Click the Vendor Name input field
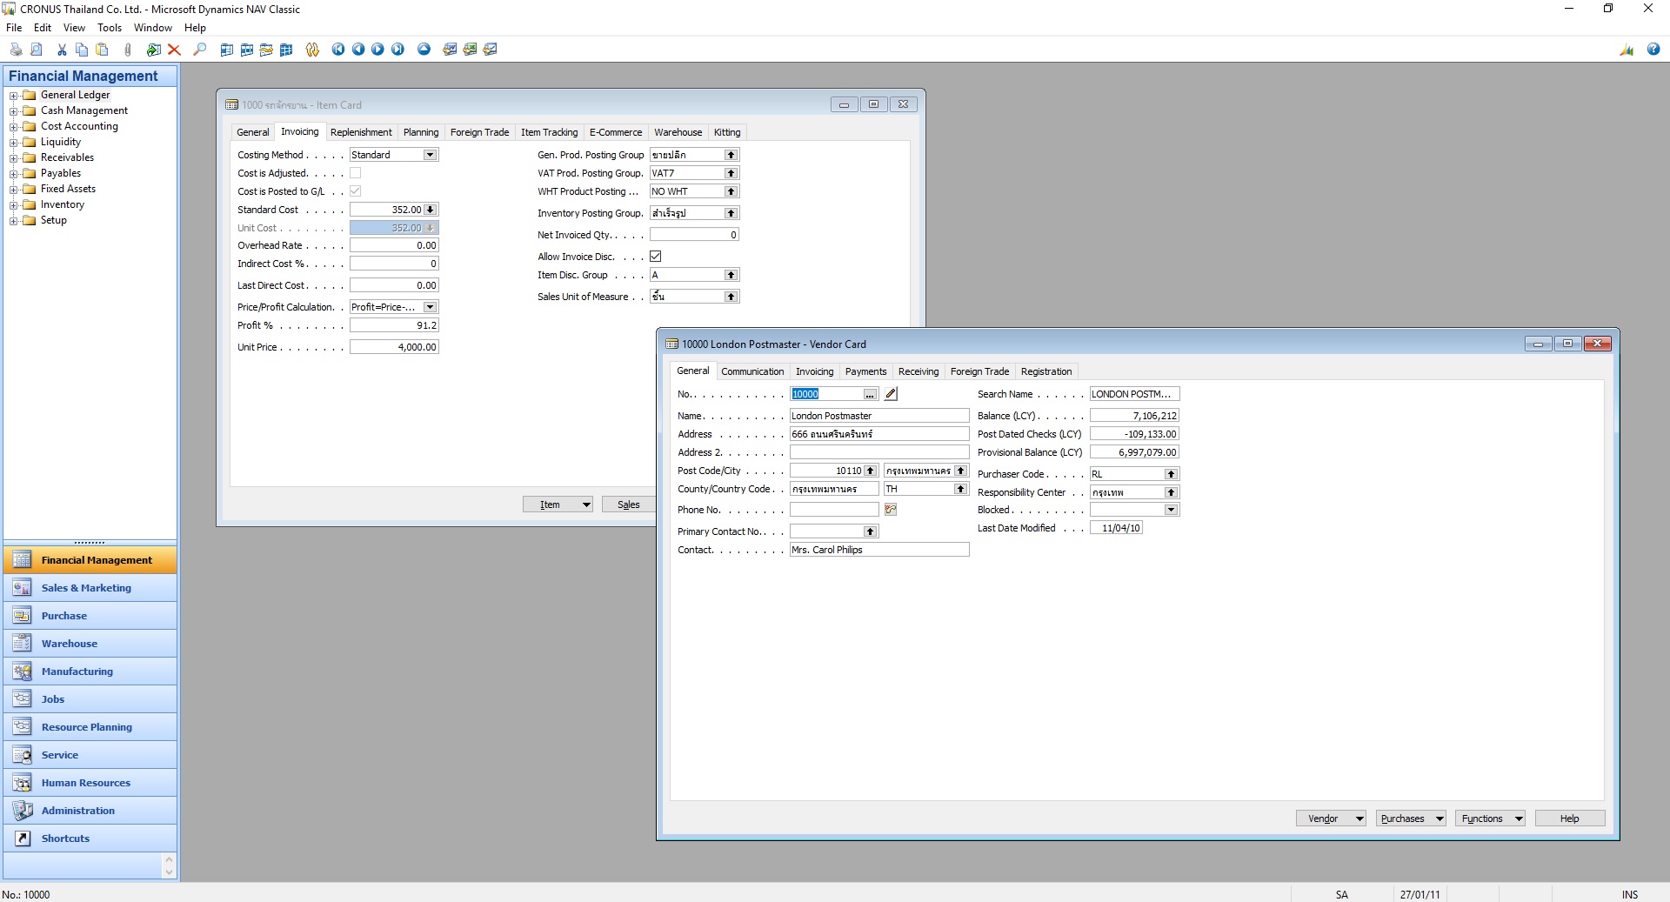The width and height of the screenshot is (1670, 902). 879,416
